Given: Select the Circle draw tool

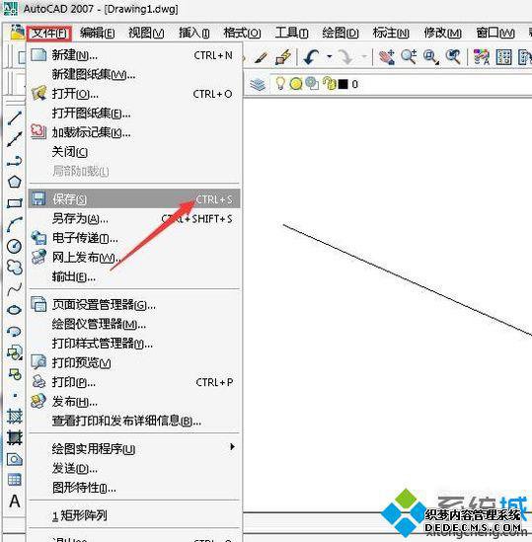Looking at the screenshot, I should [15, 246].
